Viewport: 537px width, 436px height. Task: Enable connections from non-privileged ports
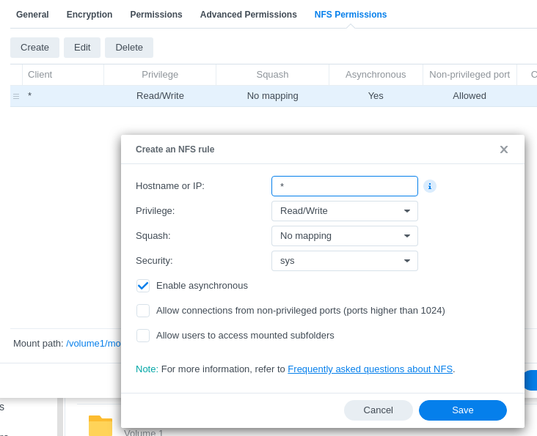coord(143,311)
